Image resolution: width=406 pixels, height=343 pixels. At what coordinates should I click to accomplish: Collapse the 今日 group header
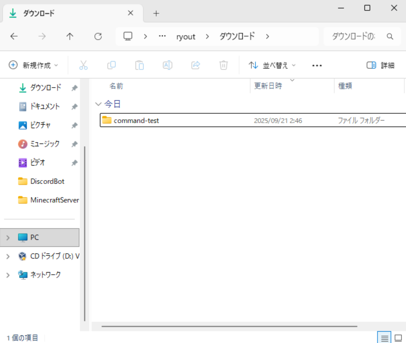point(97,104)
